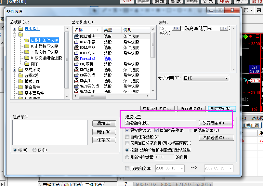Increase the -6 parameter with right arrow

tap(226, 28)
